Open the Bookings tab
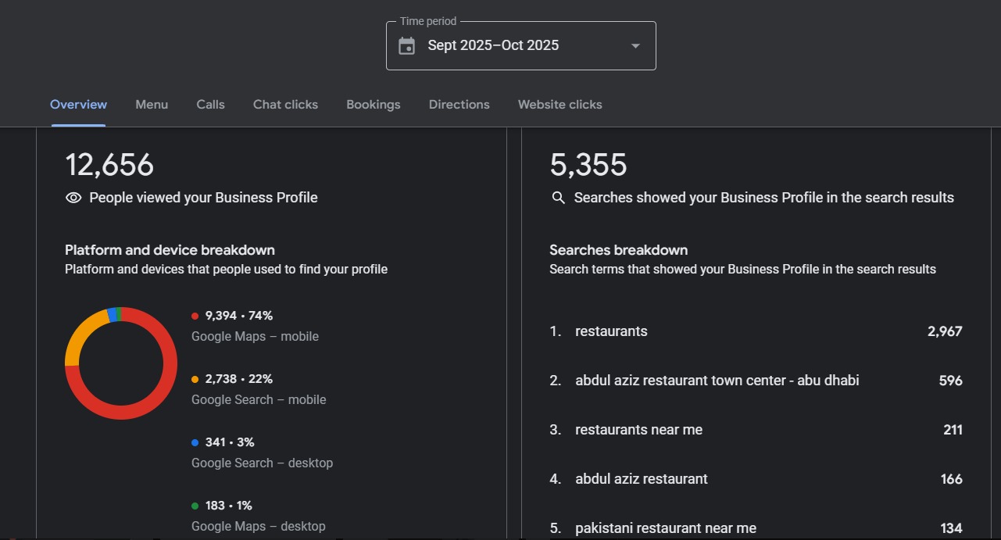 [x=373, y=105]
